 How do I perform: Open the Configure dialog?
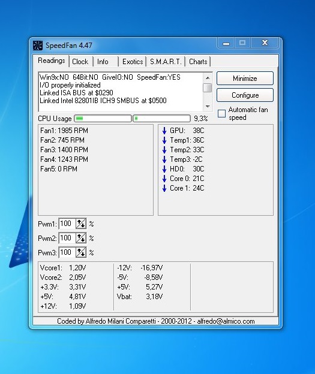pos(245,95)
